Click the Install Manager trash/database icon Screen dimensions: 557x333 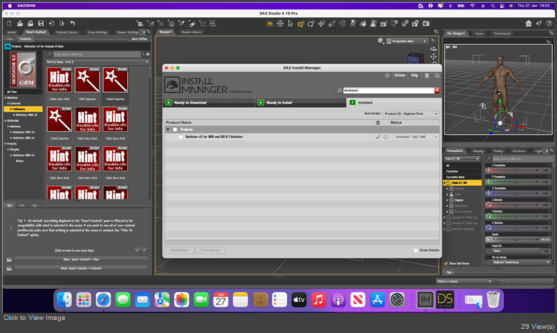tap(427, 75)
